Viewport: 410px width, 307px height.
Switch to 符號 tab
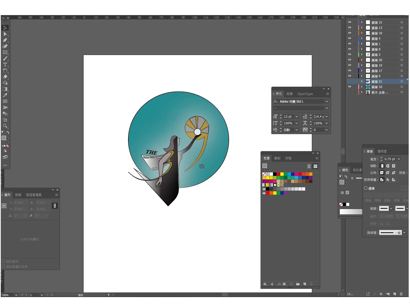point(288,158)
